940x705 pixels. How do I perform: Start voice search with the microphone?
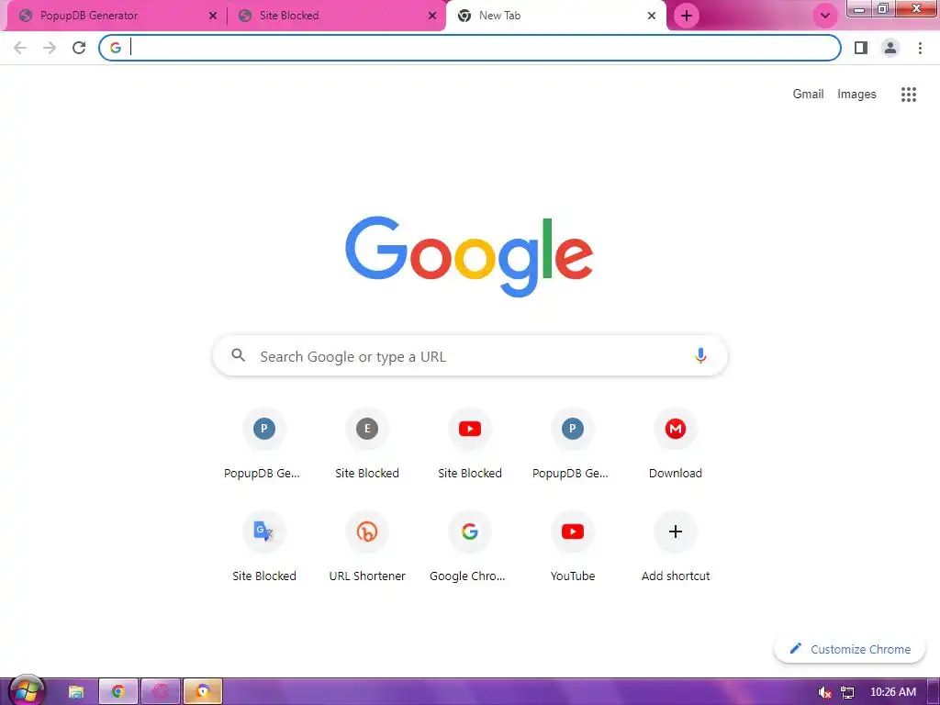coord(700,355)
